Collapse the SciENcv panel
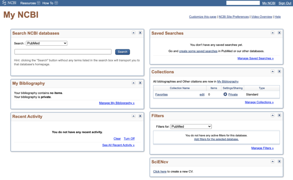 pos(273,162)
